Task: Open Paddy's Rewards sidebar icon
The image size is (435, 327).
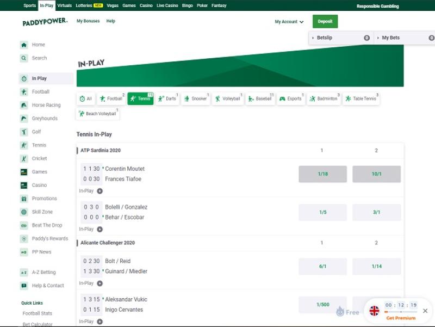Action: pyautogui.click(x=24, y=239)
